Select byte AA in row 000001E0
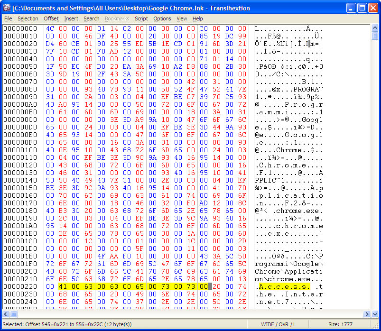Viewport: 381px width, 331px height. point(114,257)
